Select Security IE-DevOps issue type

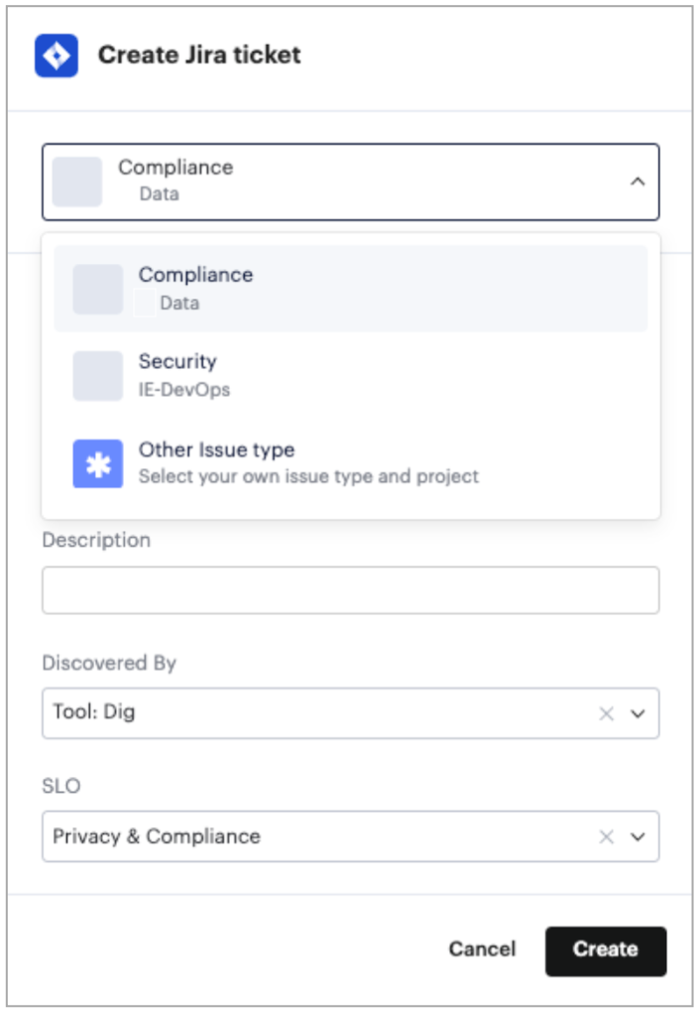[350, 376]
